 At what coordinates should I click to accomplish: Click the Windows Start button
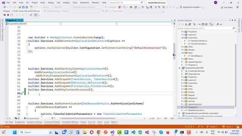pos(15,132)
